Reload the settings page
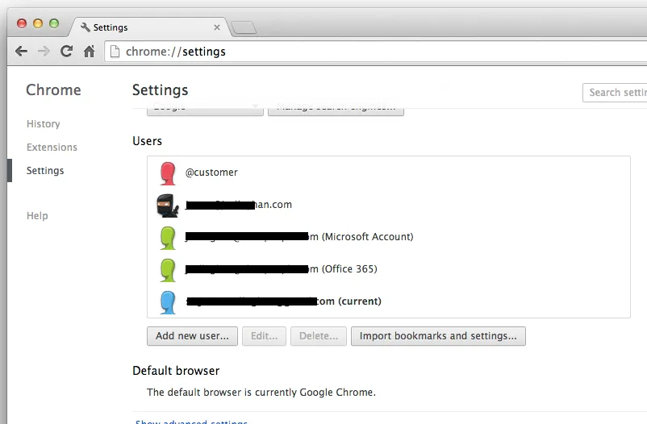 tap(66, 51)
